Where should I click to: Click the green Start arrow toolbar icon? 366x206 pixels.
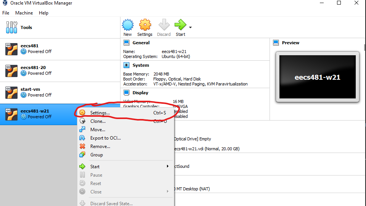click(x=180, y=25)
